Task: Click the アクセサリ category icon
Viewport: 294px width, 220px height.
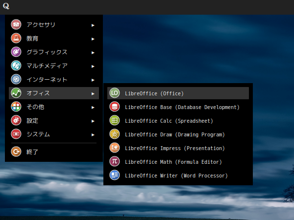Action: tap(16, 24)
